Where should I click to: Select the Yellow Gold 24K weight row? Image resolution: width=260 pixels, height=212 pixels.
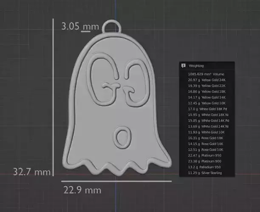click(207, 80)
